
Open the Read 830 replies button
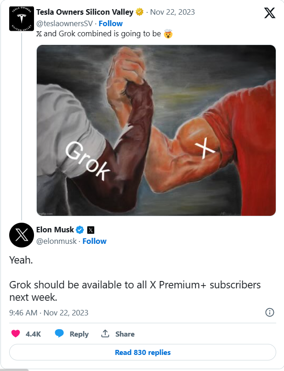pos(142,352)
